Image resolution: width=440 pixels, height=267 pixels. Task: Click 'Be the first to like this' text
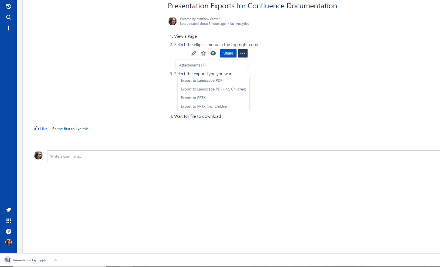tap(70, 129)
